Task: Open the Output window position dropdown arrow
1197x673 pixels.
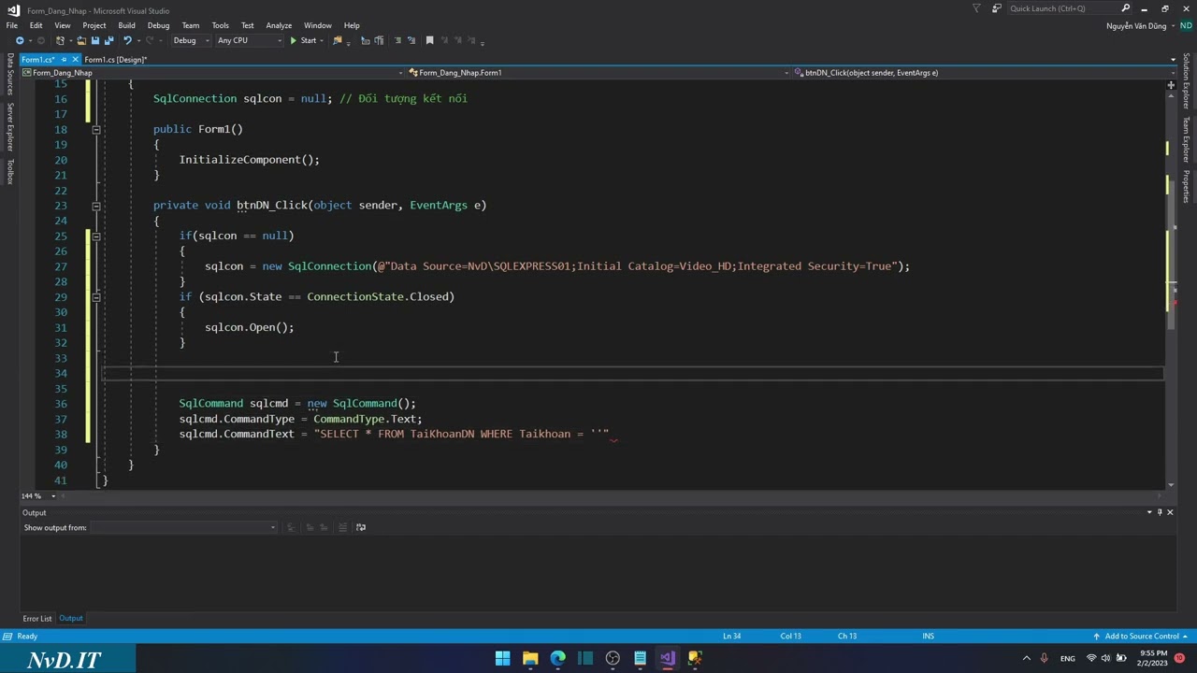Action: pos(1149,512)
